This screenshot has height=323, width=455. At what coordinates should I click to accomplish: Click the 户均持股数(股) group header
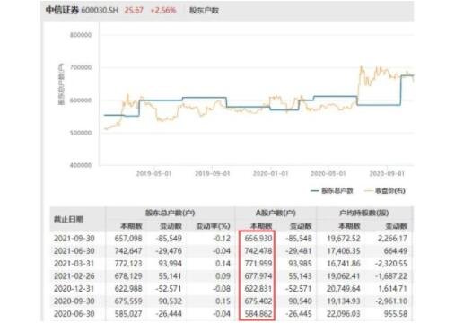pos(363,213)
